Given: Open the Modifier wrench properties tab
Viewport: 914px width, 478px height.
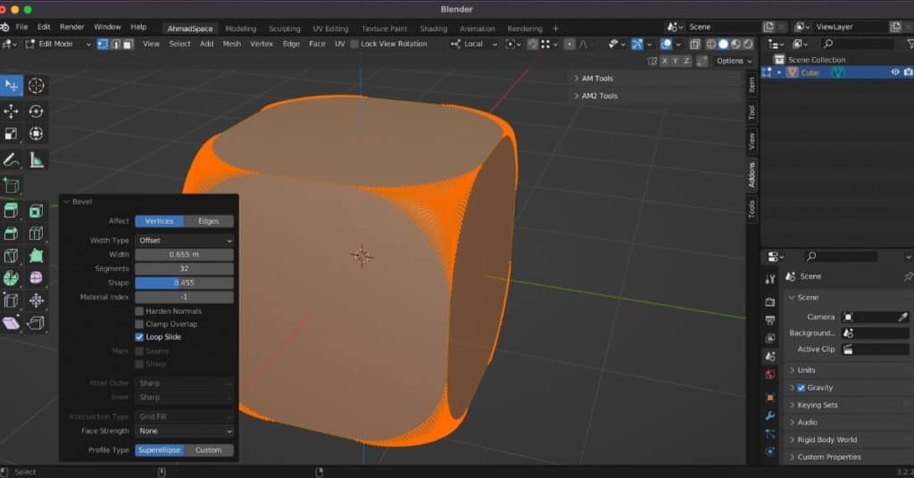Looking at the screenshot, I should click(x=770, y=416).
